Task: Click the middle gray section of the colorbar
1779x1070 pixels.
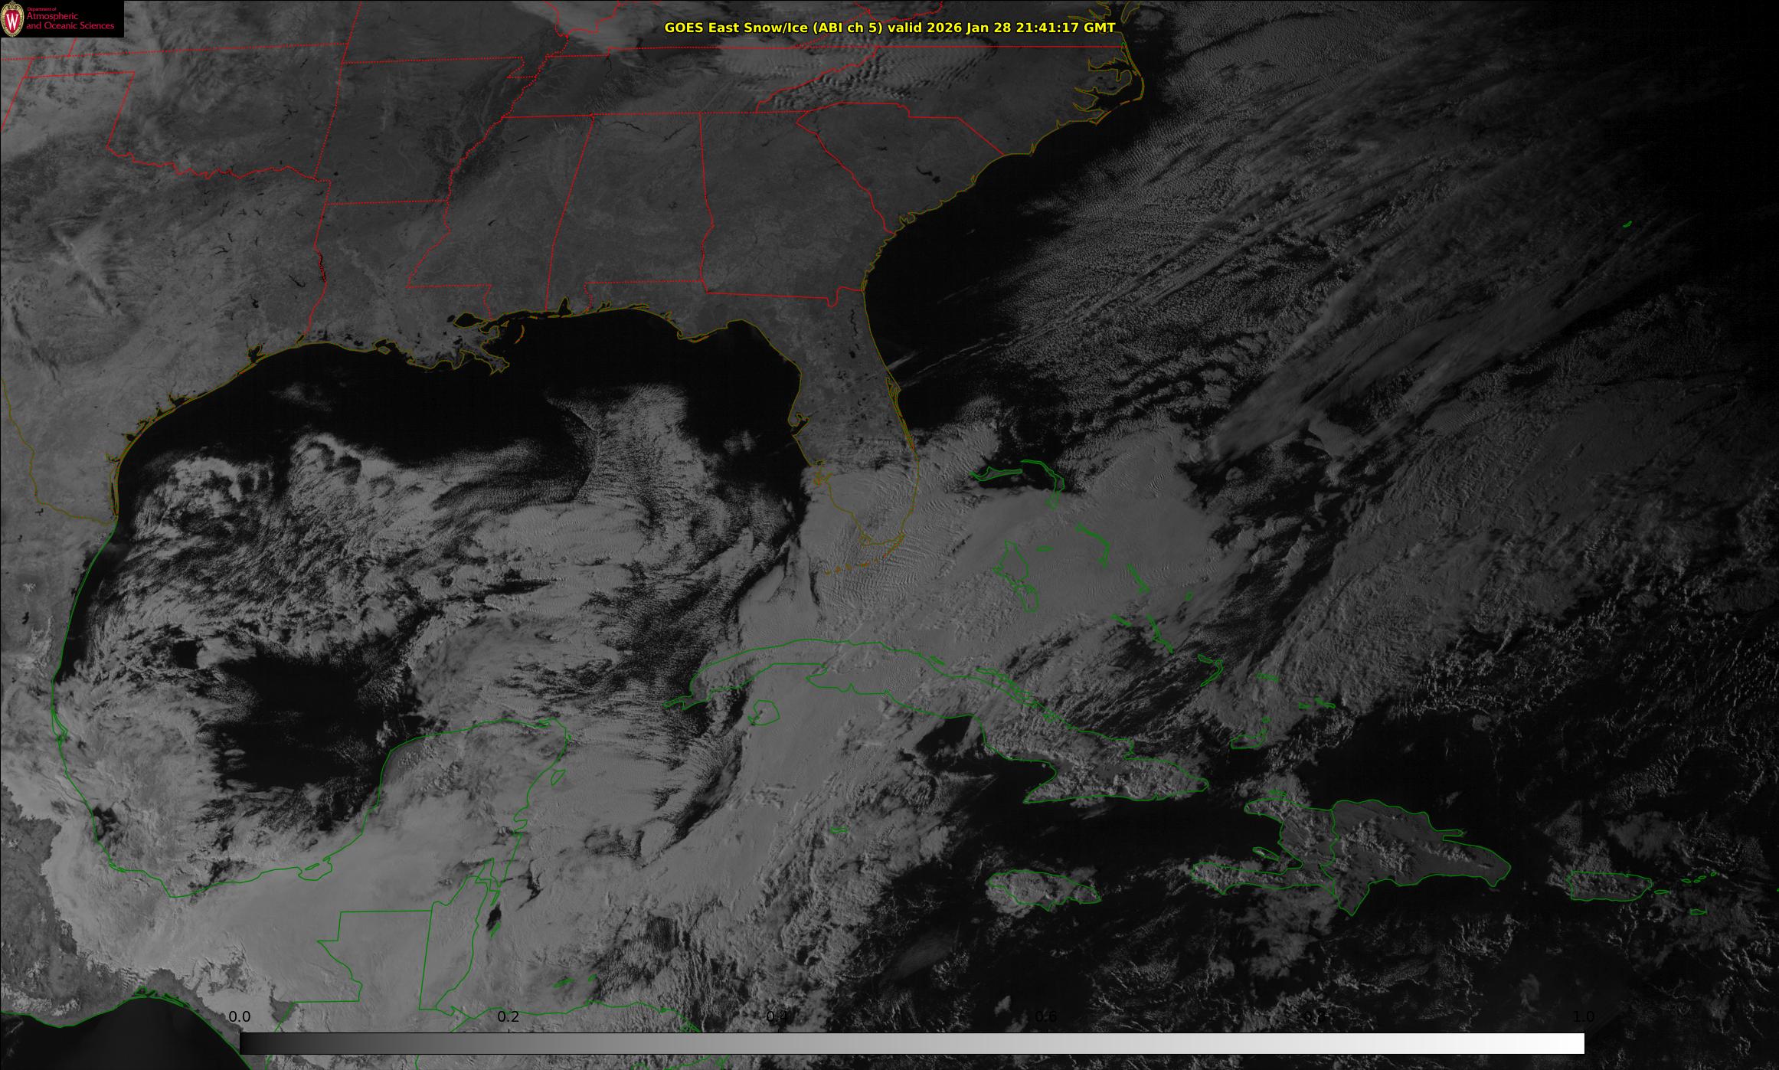Action: tap(911, 1043)
